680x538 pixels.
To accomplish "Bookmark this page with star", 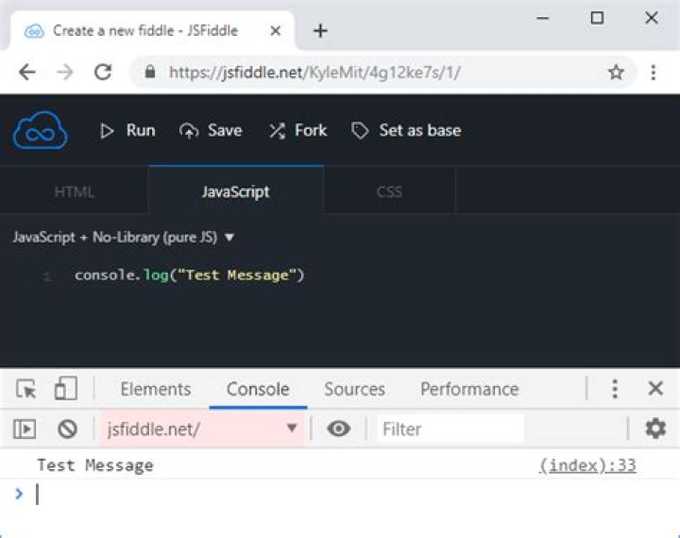I will click(616, 72).
